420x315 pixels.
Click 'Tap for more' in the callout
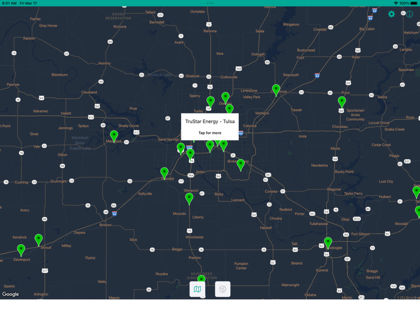coord(210,133)
